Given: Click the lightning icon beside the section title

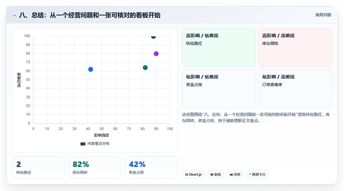Looking at the screenshot, I should (15, 15).
